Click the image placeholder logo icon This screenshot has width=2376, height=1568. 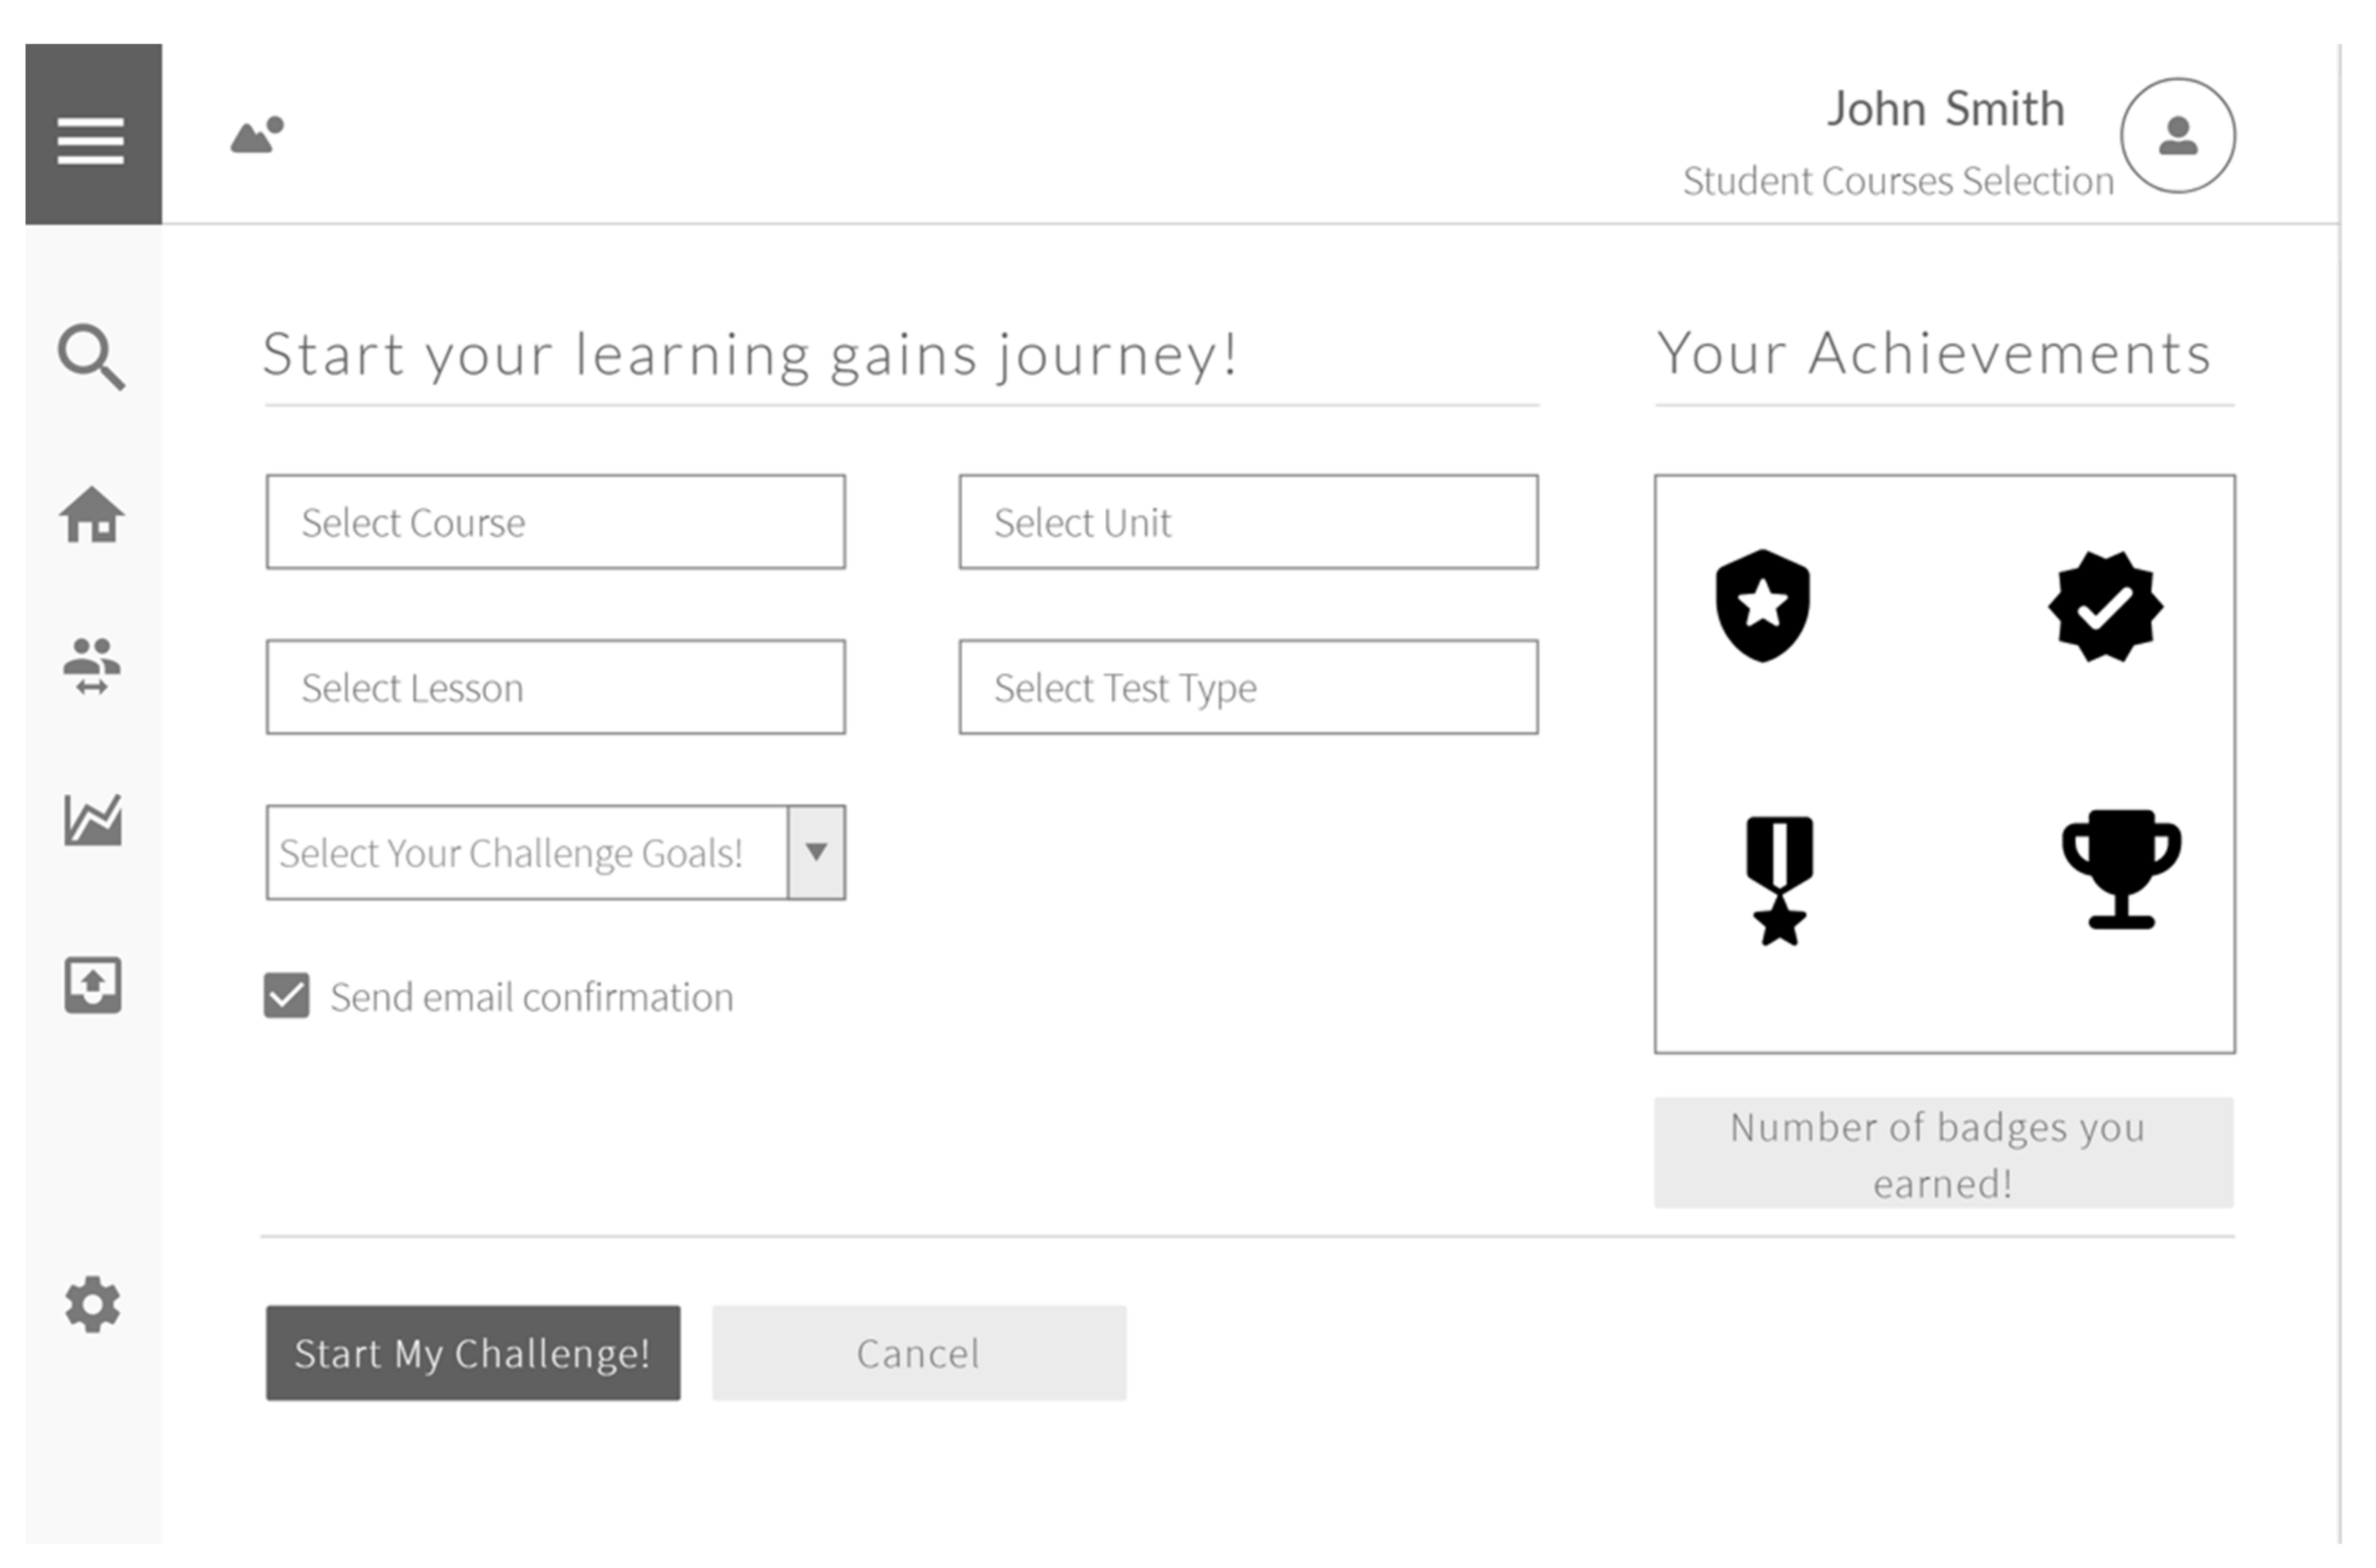coord(258,135)
